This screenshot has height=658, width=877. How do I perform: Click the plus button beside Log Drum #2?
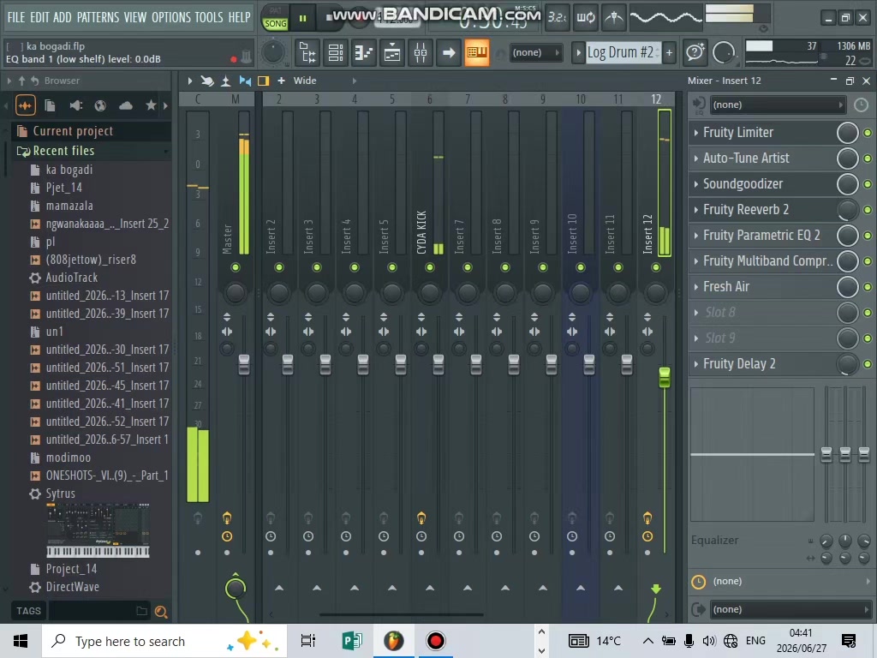(669, 52)
